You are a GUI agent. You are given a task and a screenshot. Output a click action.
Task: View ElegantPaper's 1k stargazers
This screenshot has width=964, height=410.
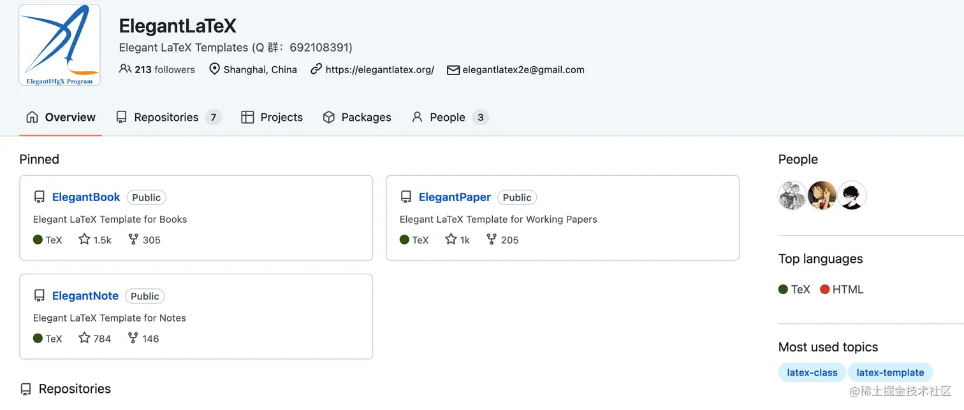pos(458,240)
